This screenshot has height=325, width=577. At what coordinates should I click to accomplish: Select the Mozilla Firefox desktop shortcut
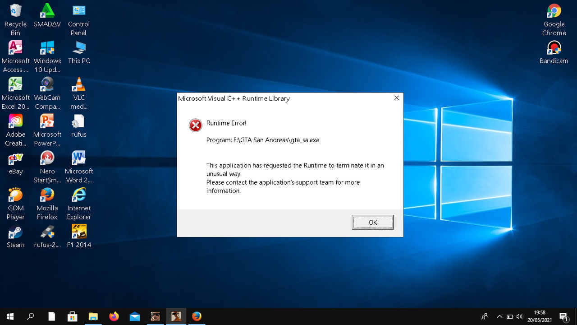(47, 204)
